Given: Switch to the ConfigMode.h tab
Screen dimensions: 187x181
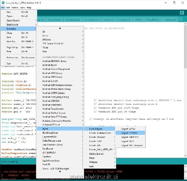Looking at the screenshot, I should click(73, 20).
